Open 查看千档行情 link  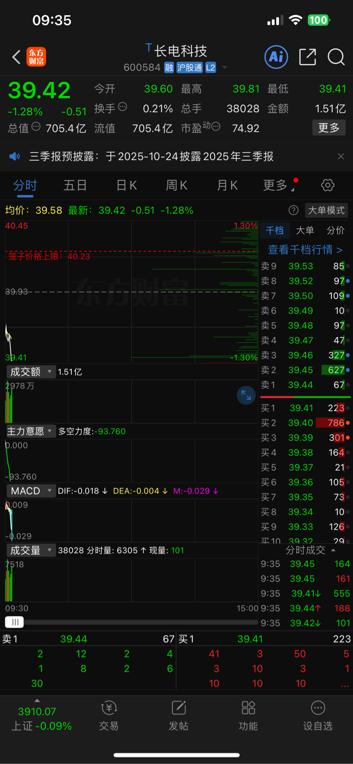(x=305, y=250)
